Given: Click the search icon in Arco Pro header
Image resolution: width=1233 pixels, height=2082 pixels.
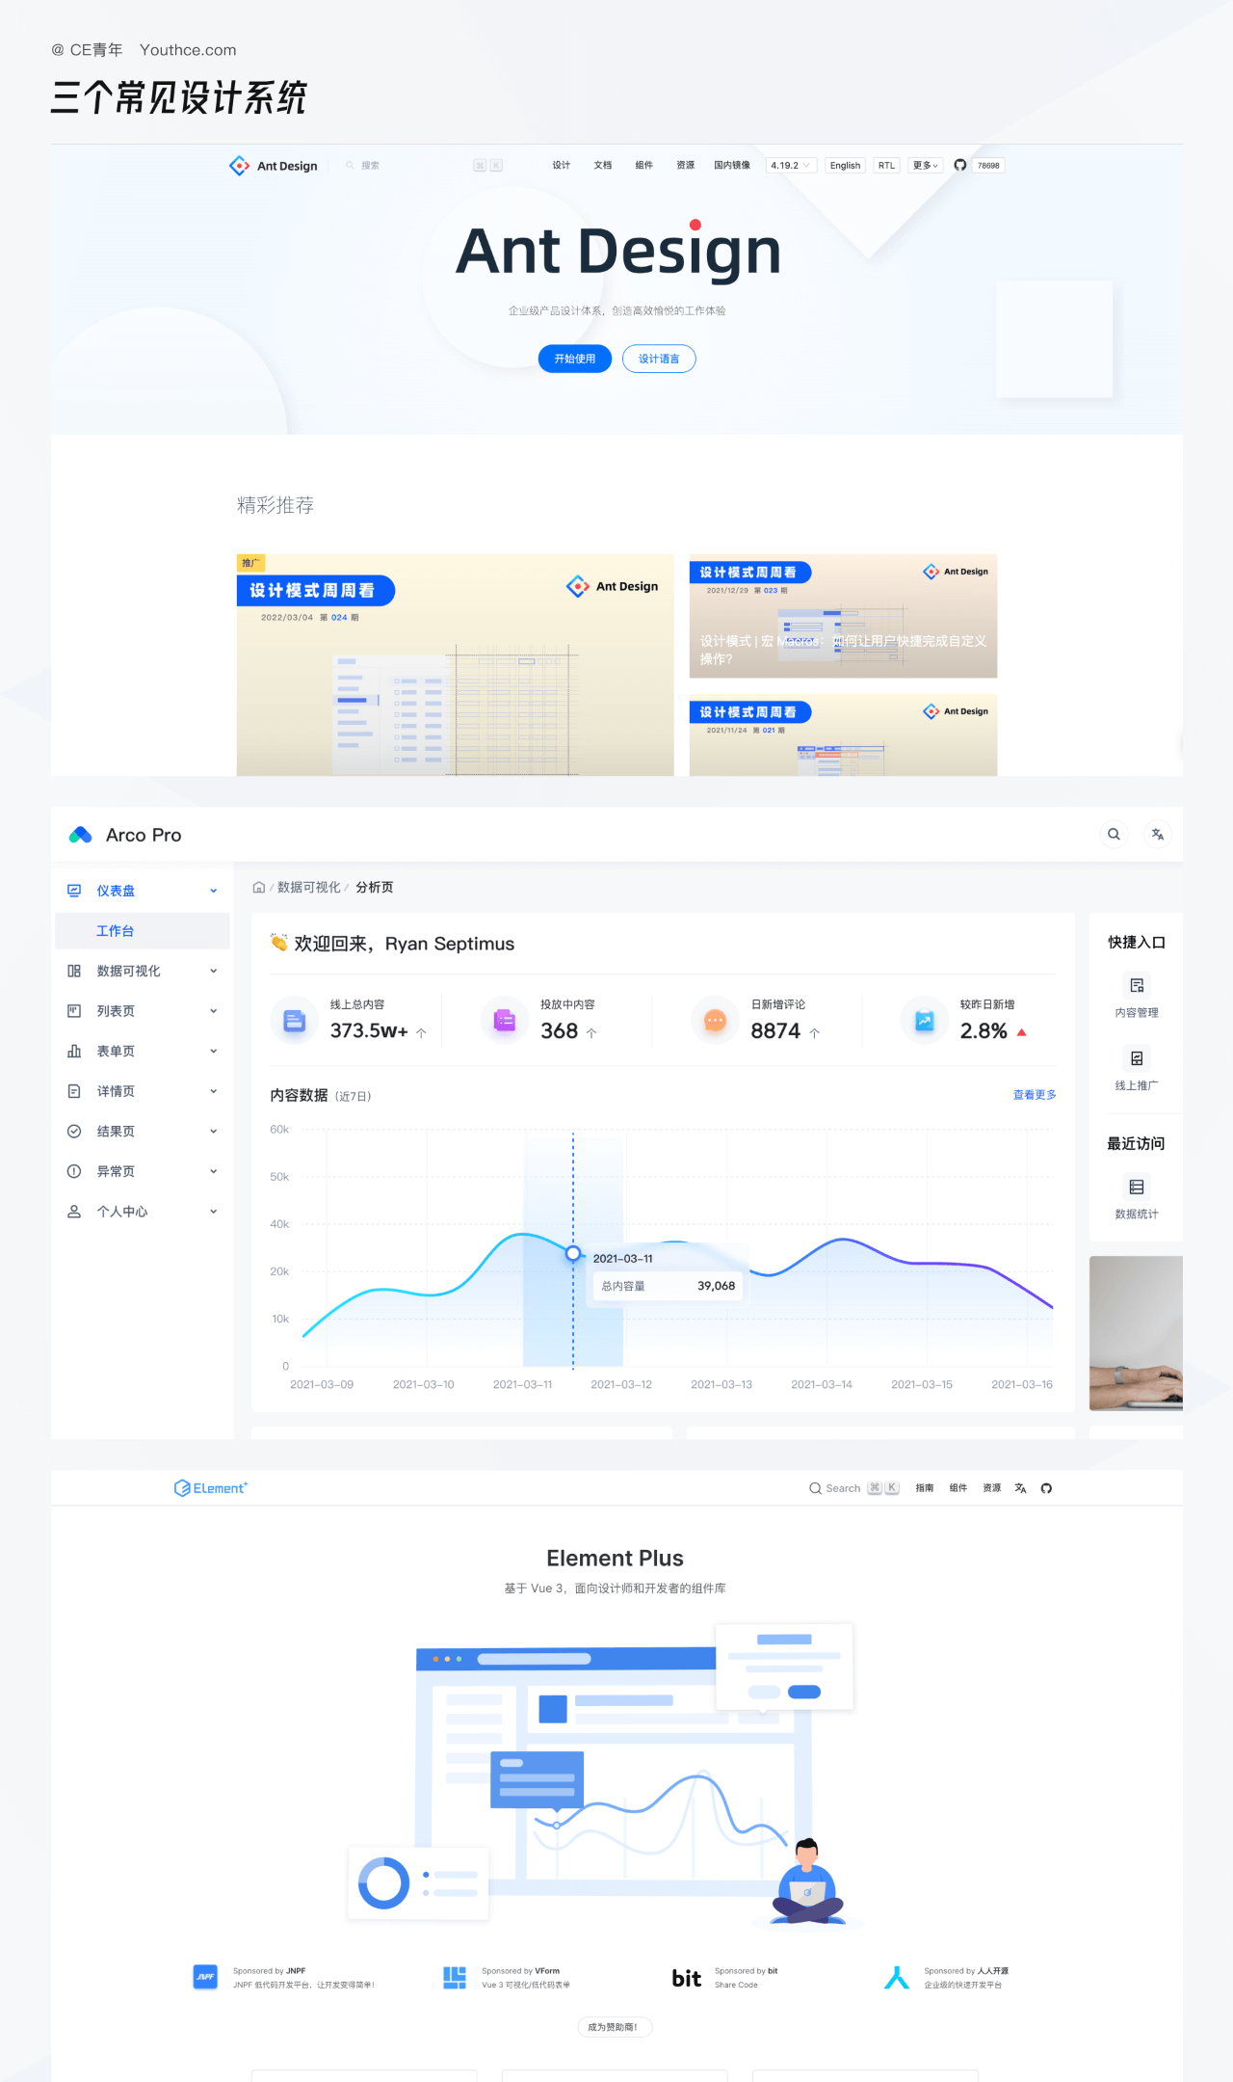Looking at the screenshot, I should pos(1114,835).
